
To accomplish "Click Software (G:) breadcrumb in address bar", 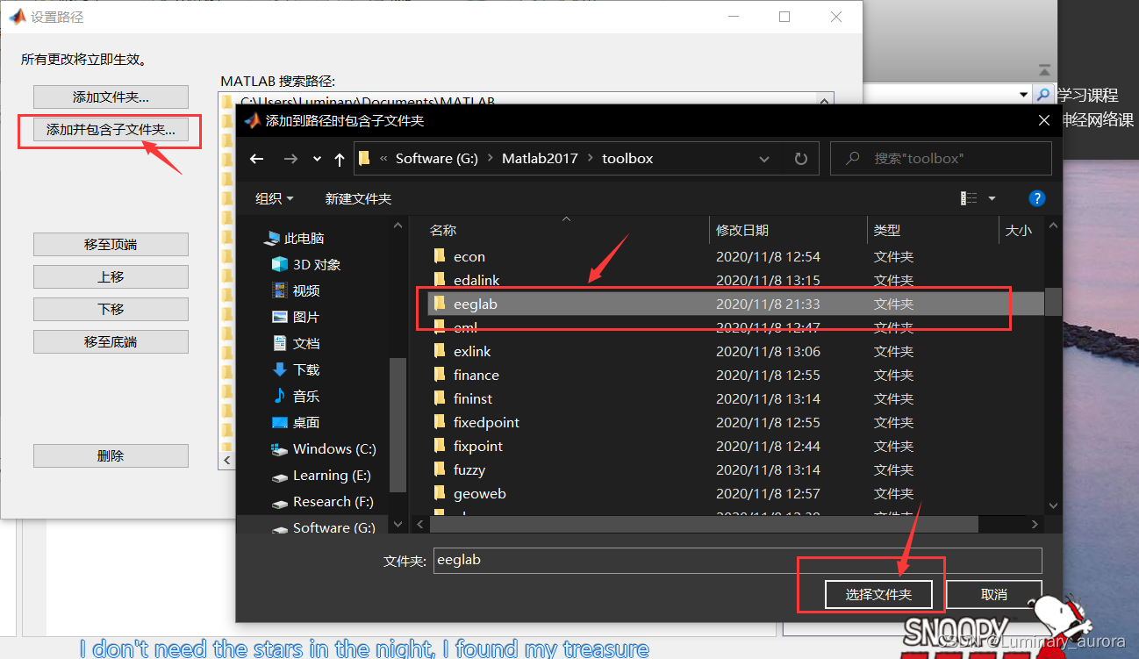I will click(x=437, y=159).
